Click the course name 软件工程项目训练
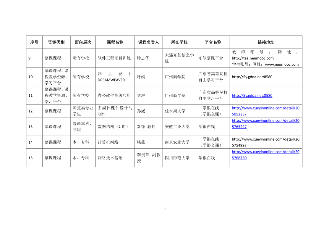Screen dimensions: 332x235 (114, 58)
